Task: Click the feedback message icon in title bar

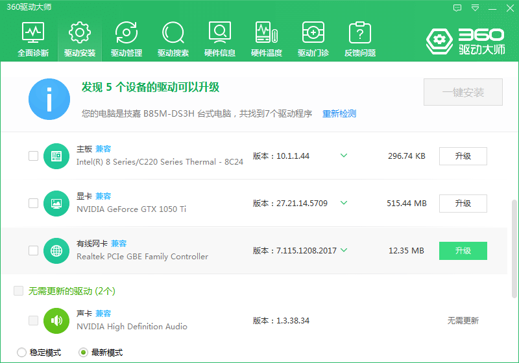Action: 457,8
